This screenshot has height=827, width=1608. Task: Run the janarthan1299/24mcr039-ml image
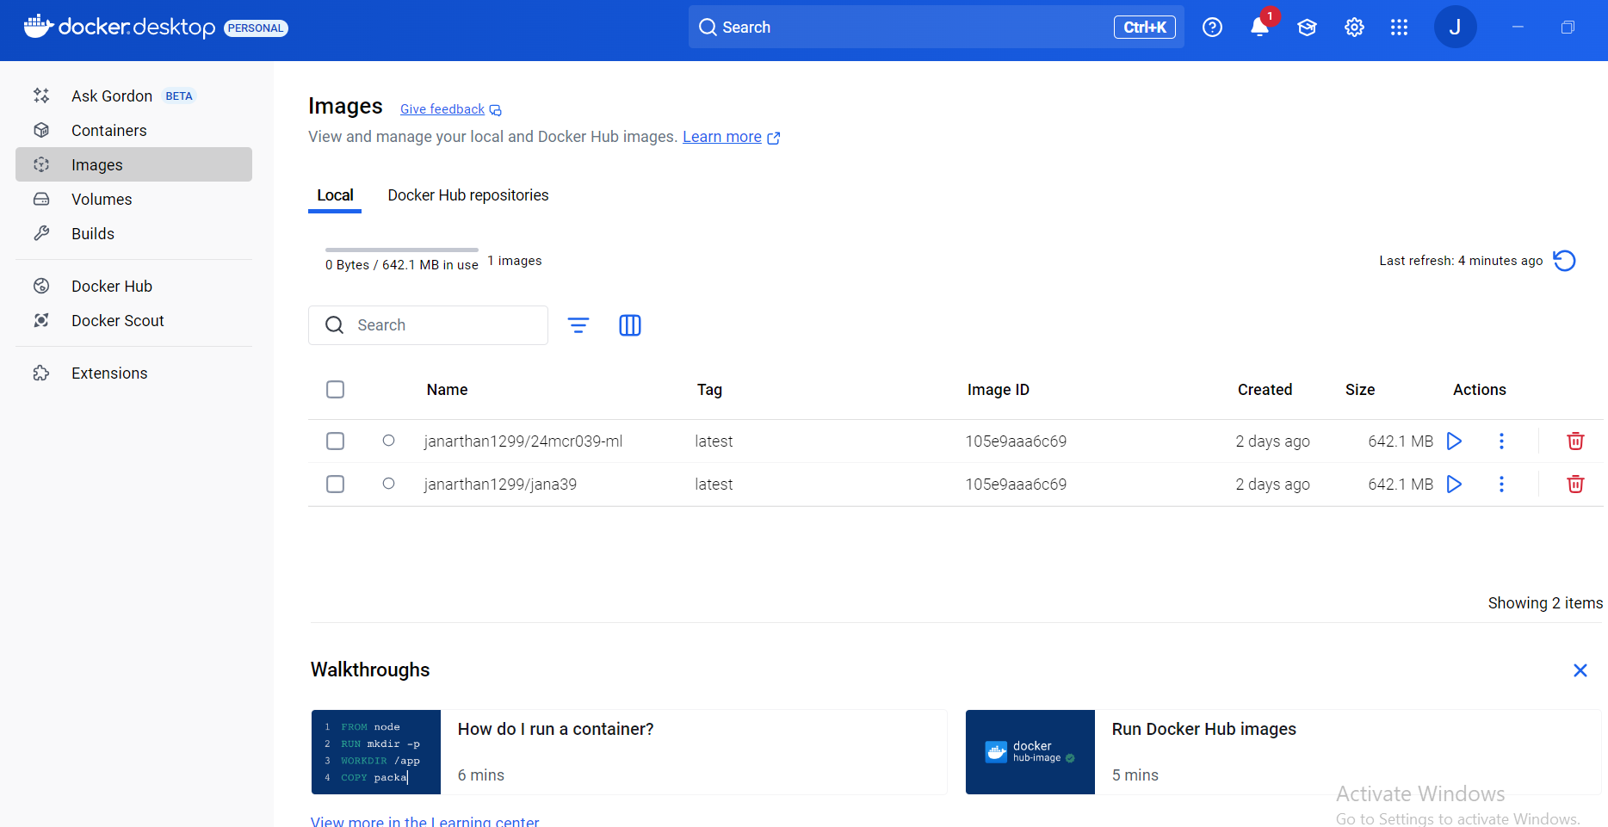point(1454,441)
